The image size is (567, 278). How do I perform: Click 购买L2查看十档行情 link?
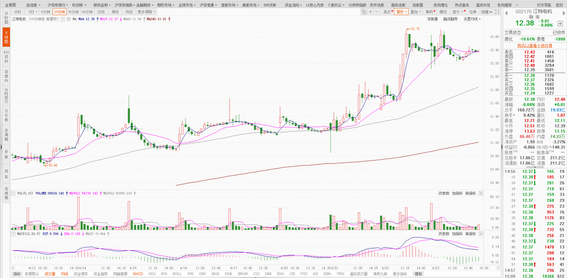(x=534, y=46)
